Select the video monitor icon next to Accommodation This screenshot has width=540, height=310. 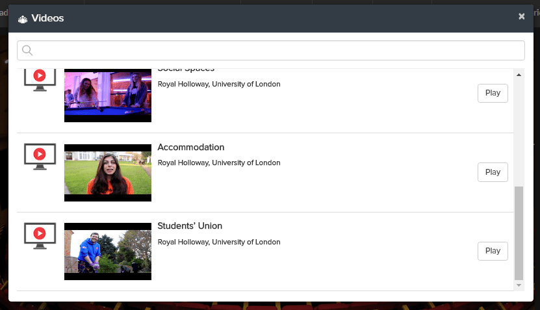pyautogui.click(x=40, y=157)
